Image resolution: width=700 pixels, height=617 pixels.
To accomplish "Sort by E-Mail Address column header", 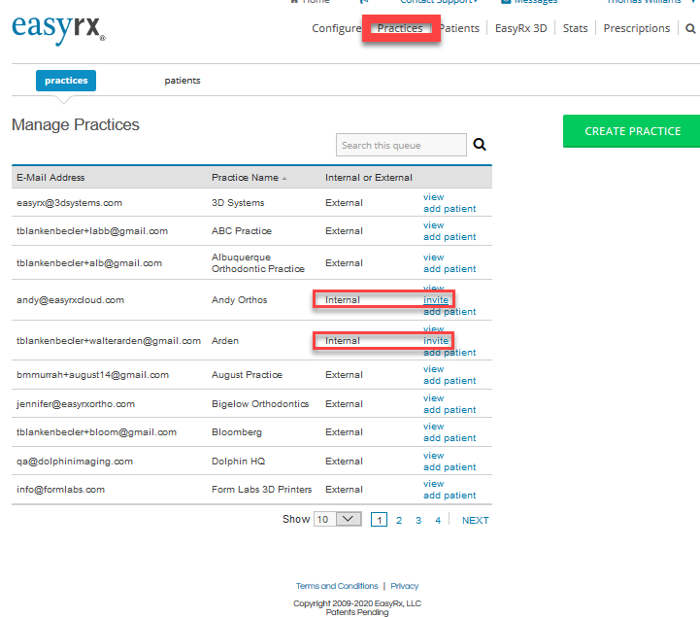I will pos(50,178).
